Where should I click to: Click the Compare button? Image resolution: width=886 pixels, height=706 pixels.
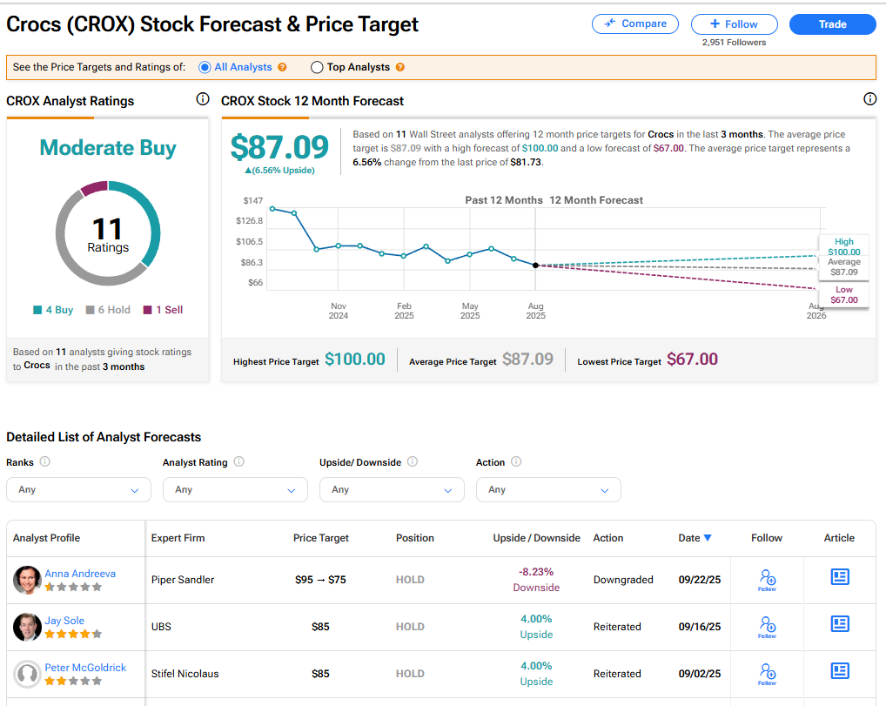(x=635, y=24)
